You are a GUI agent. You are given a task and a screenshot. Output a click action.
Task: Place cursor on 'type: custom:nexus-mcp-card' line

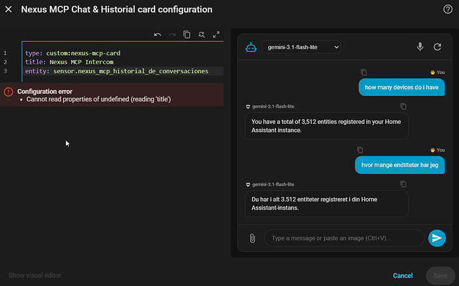(x=73, y=53)
